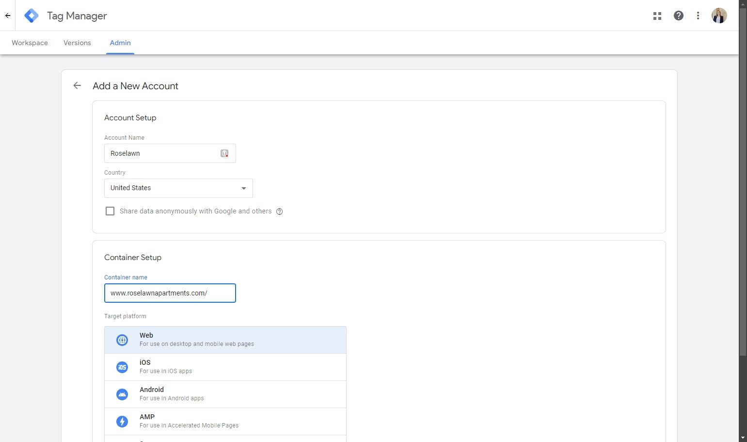The height and width of the screenshot is (442, 747).
Task: Click the Android platform icon
Action: [x=122, y=394]
